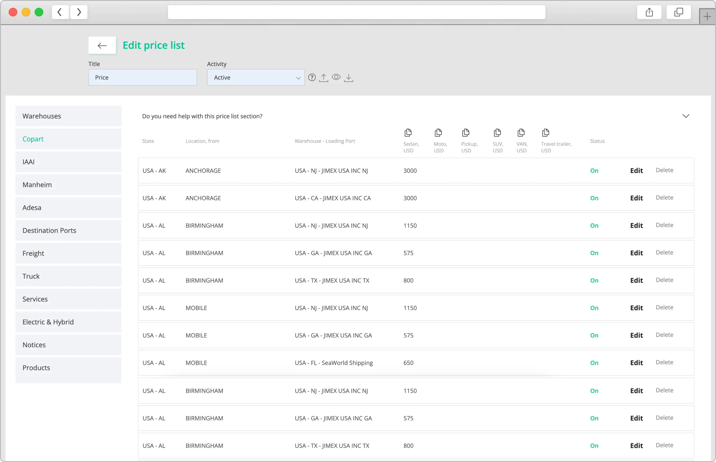Viewport: 716px width, 462px height.
Task: Toggle On status for Mobile NJ 1150 row
Action: pyautogui.click(x=594, y=308)
